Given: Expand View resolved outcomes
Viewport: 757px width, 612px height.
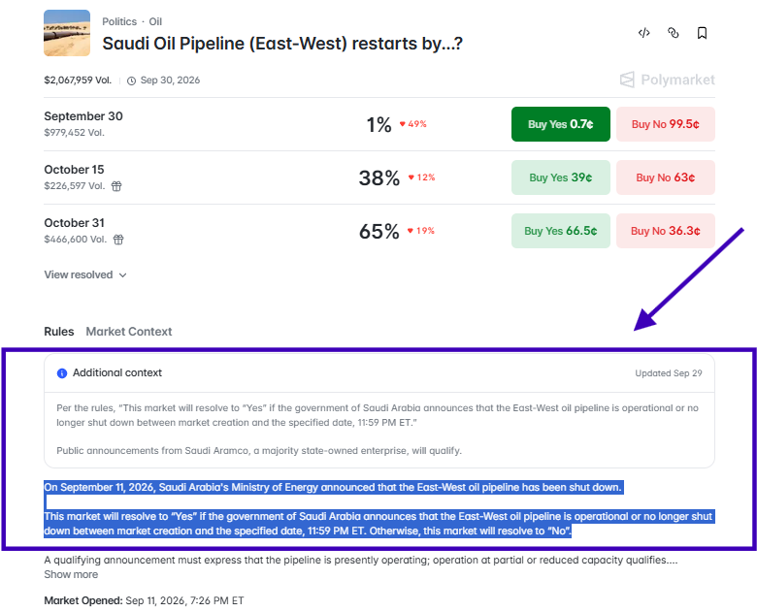Looking at the screenshot, I should click(85, 274).
